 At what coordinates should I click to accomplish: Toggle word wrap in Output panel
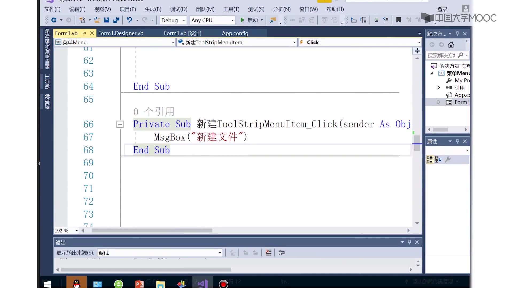coord(281,253)
